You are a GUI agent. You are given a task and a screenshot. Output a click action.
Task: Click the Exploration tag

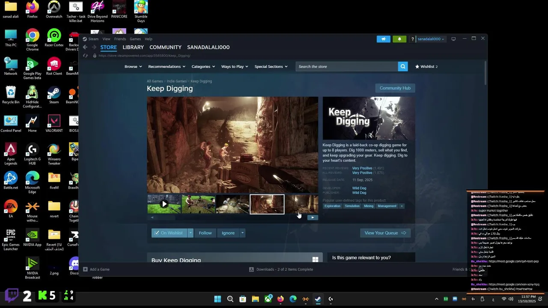[332, 206]
